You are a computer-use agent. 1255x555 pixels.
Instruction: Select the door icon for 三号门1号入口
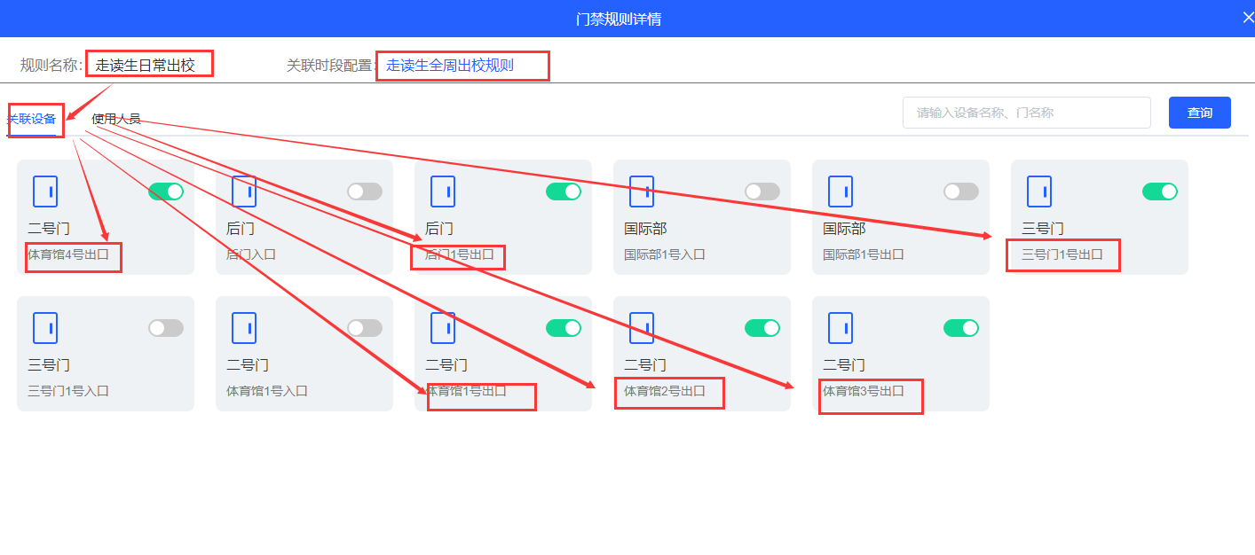(45, 328)
